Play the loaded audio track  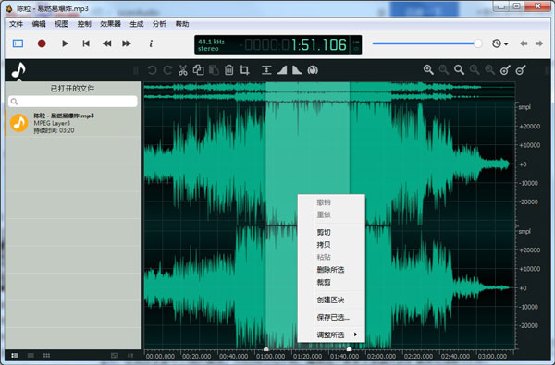pyautogui.click(x=65, y=43)
